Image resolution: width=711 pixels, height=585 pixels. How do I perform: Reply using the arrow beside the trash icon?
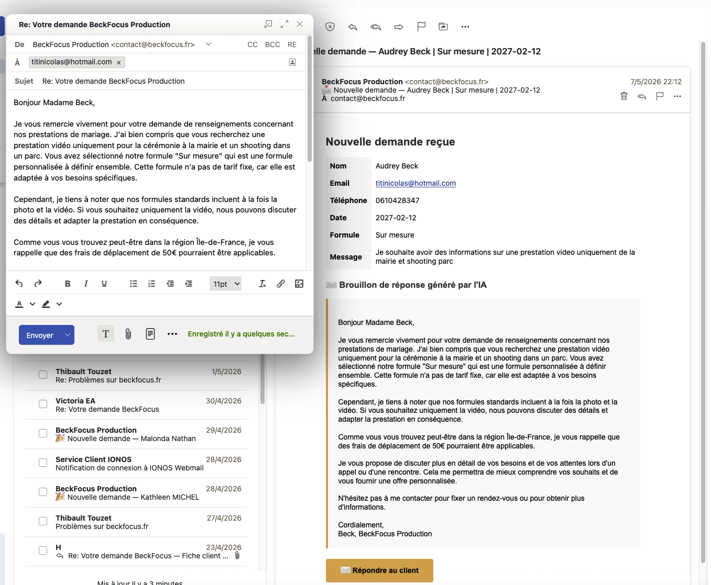[642, 96]
